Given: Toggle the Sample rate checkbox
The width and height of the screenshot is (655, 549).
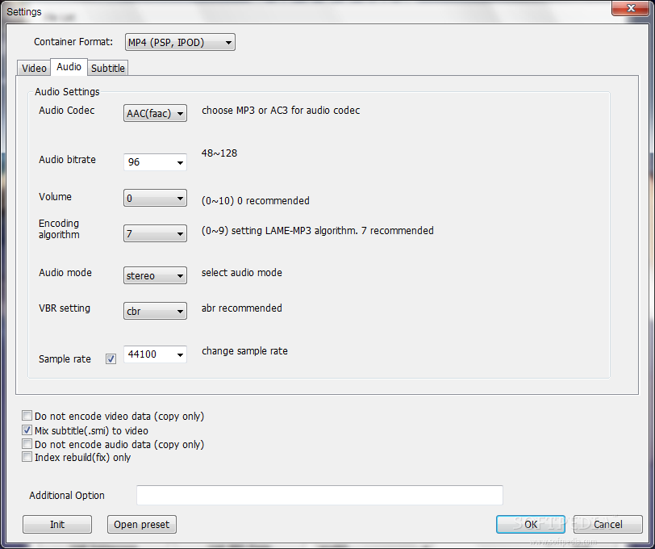Looking at the screenshot, I should [111, 358].
